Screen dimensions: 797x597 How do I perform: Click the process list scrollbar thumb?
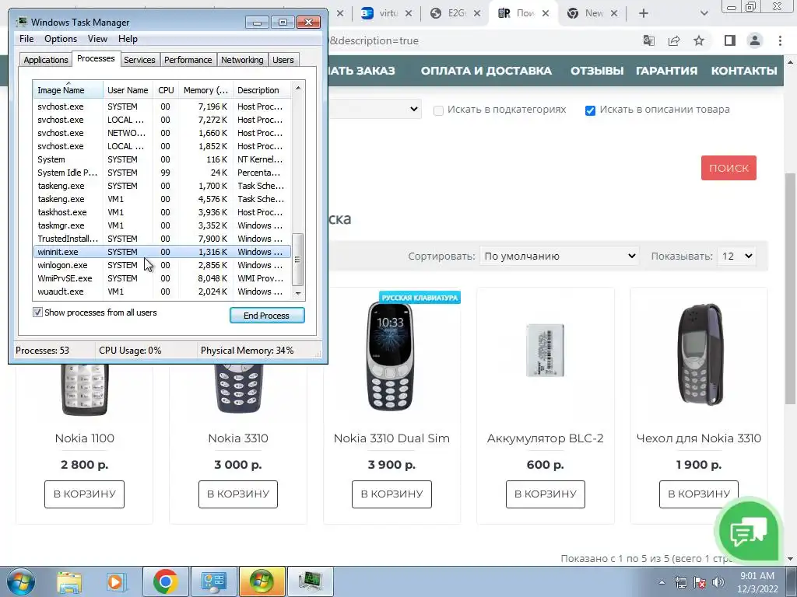[x=298, y=260]
